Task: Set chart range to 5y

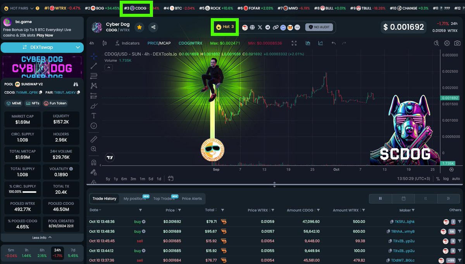Action: pyautogui.click(x=108, y=179)
